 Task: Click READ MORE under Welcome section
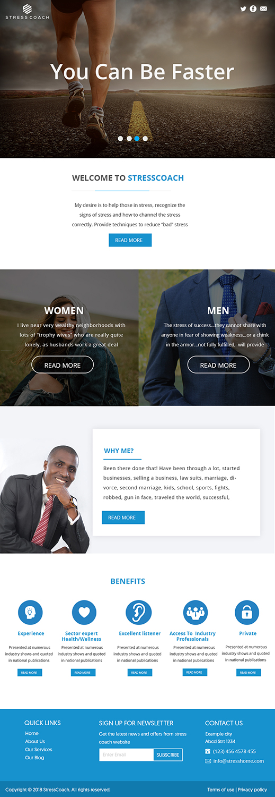[130, 240]
